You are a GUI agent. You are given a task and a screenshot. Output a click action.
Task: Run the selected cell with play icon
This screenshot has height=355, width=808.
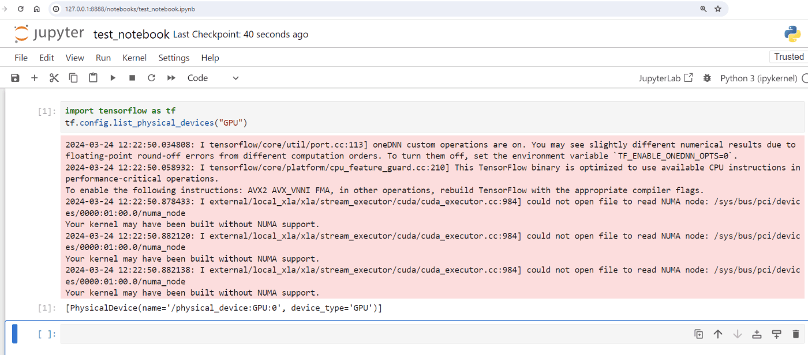pos(113,78)
